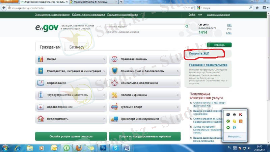Click the tie icon for Трудоустройство

click(x=40, y=95)
